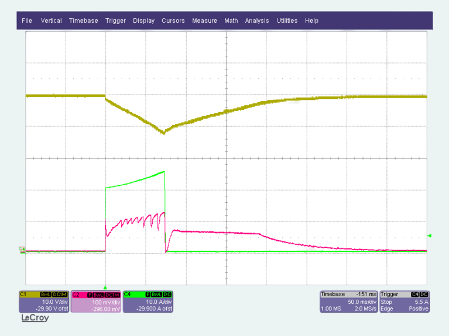Open the Help menu
This screenshot has width=449, height=336.
[311, 20]
